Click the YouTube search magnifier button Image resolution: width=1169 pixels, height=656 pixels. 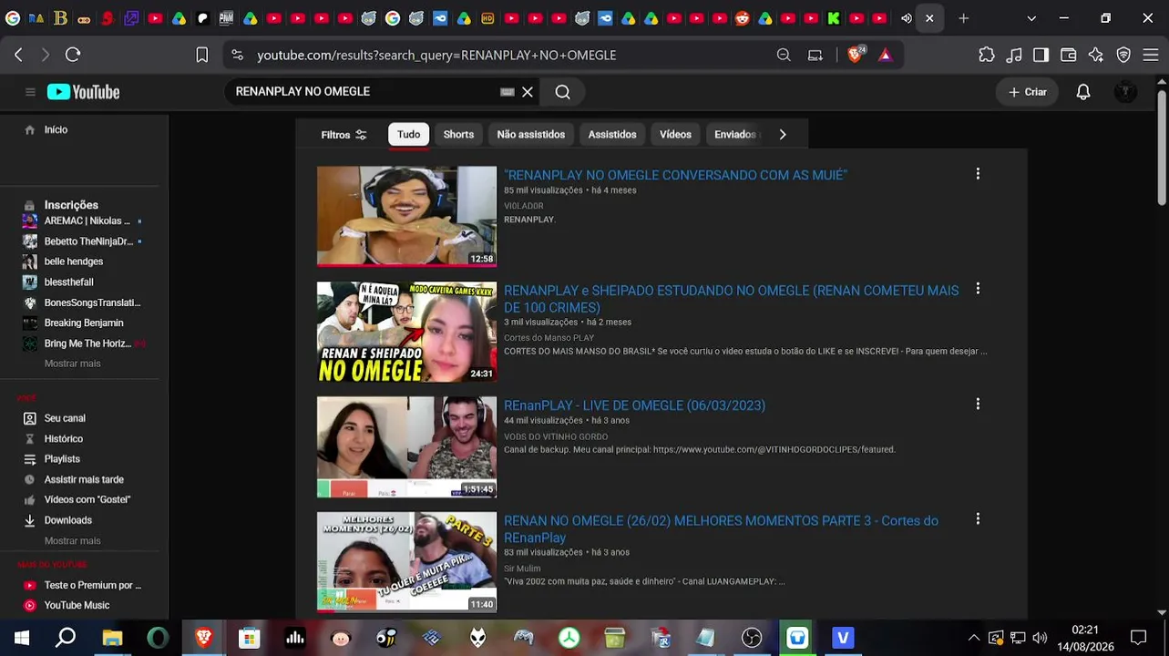pos(563,92)
